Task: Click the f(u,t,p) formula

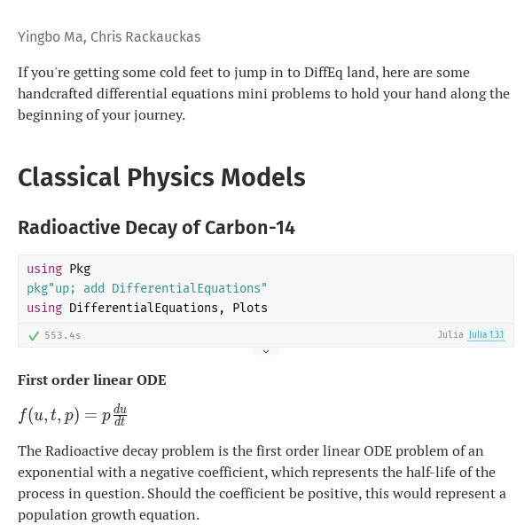Action: pos(73,415)
